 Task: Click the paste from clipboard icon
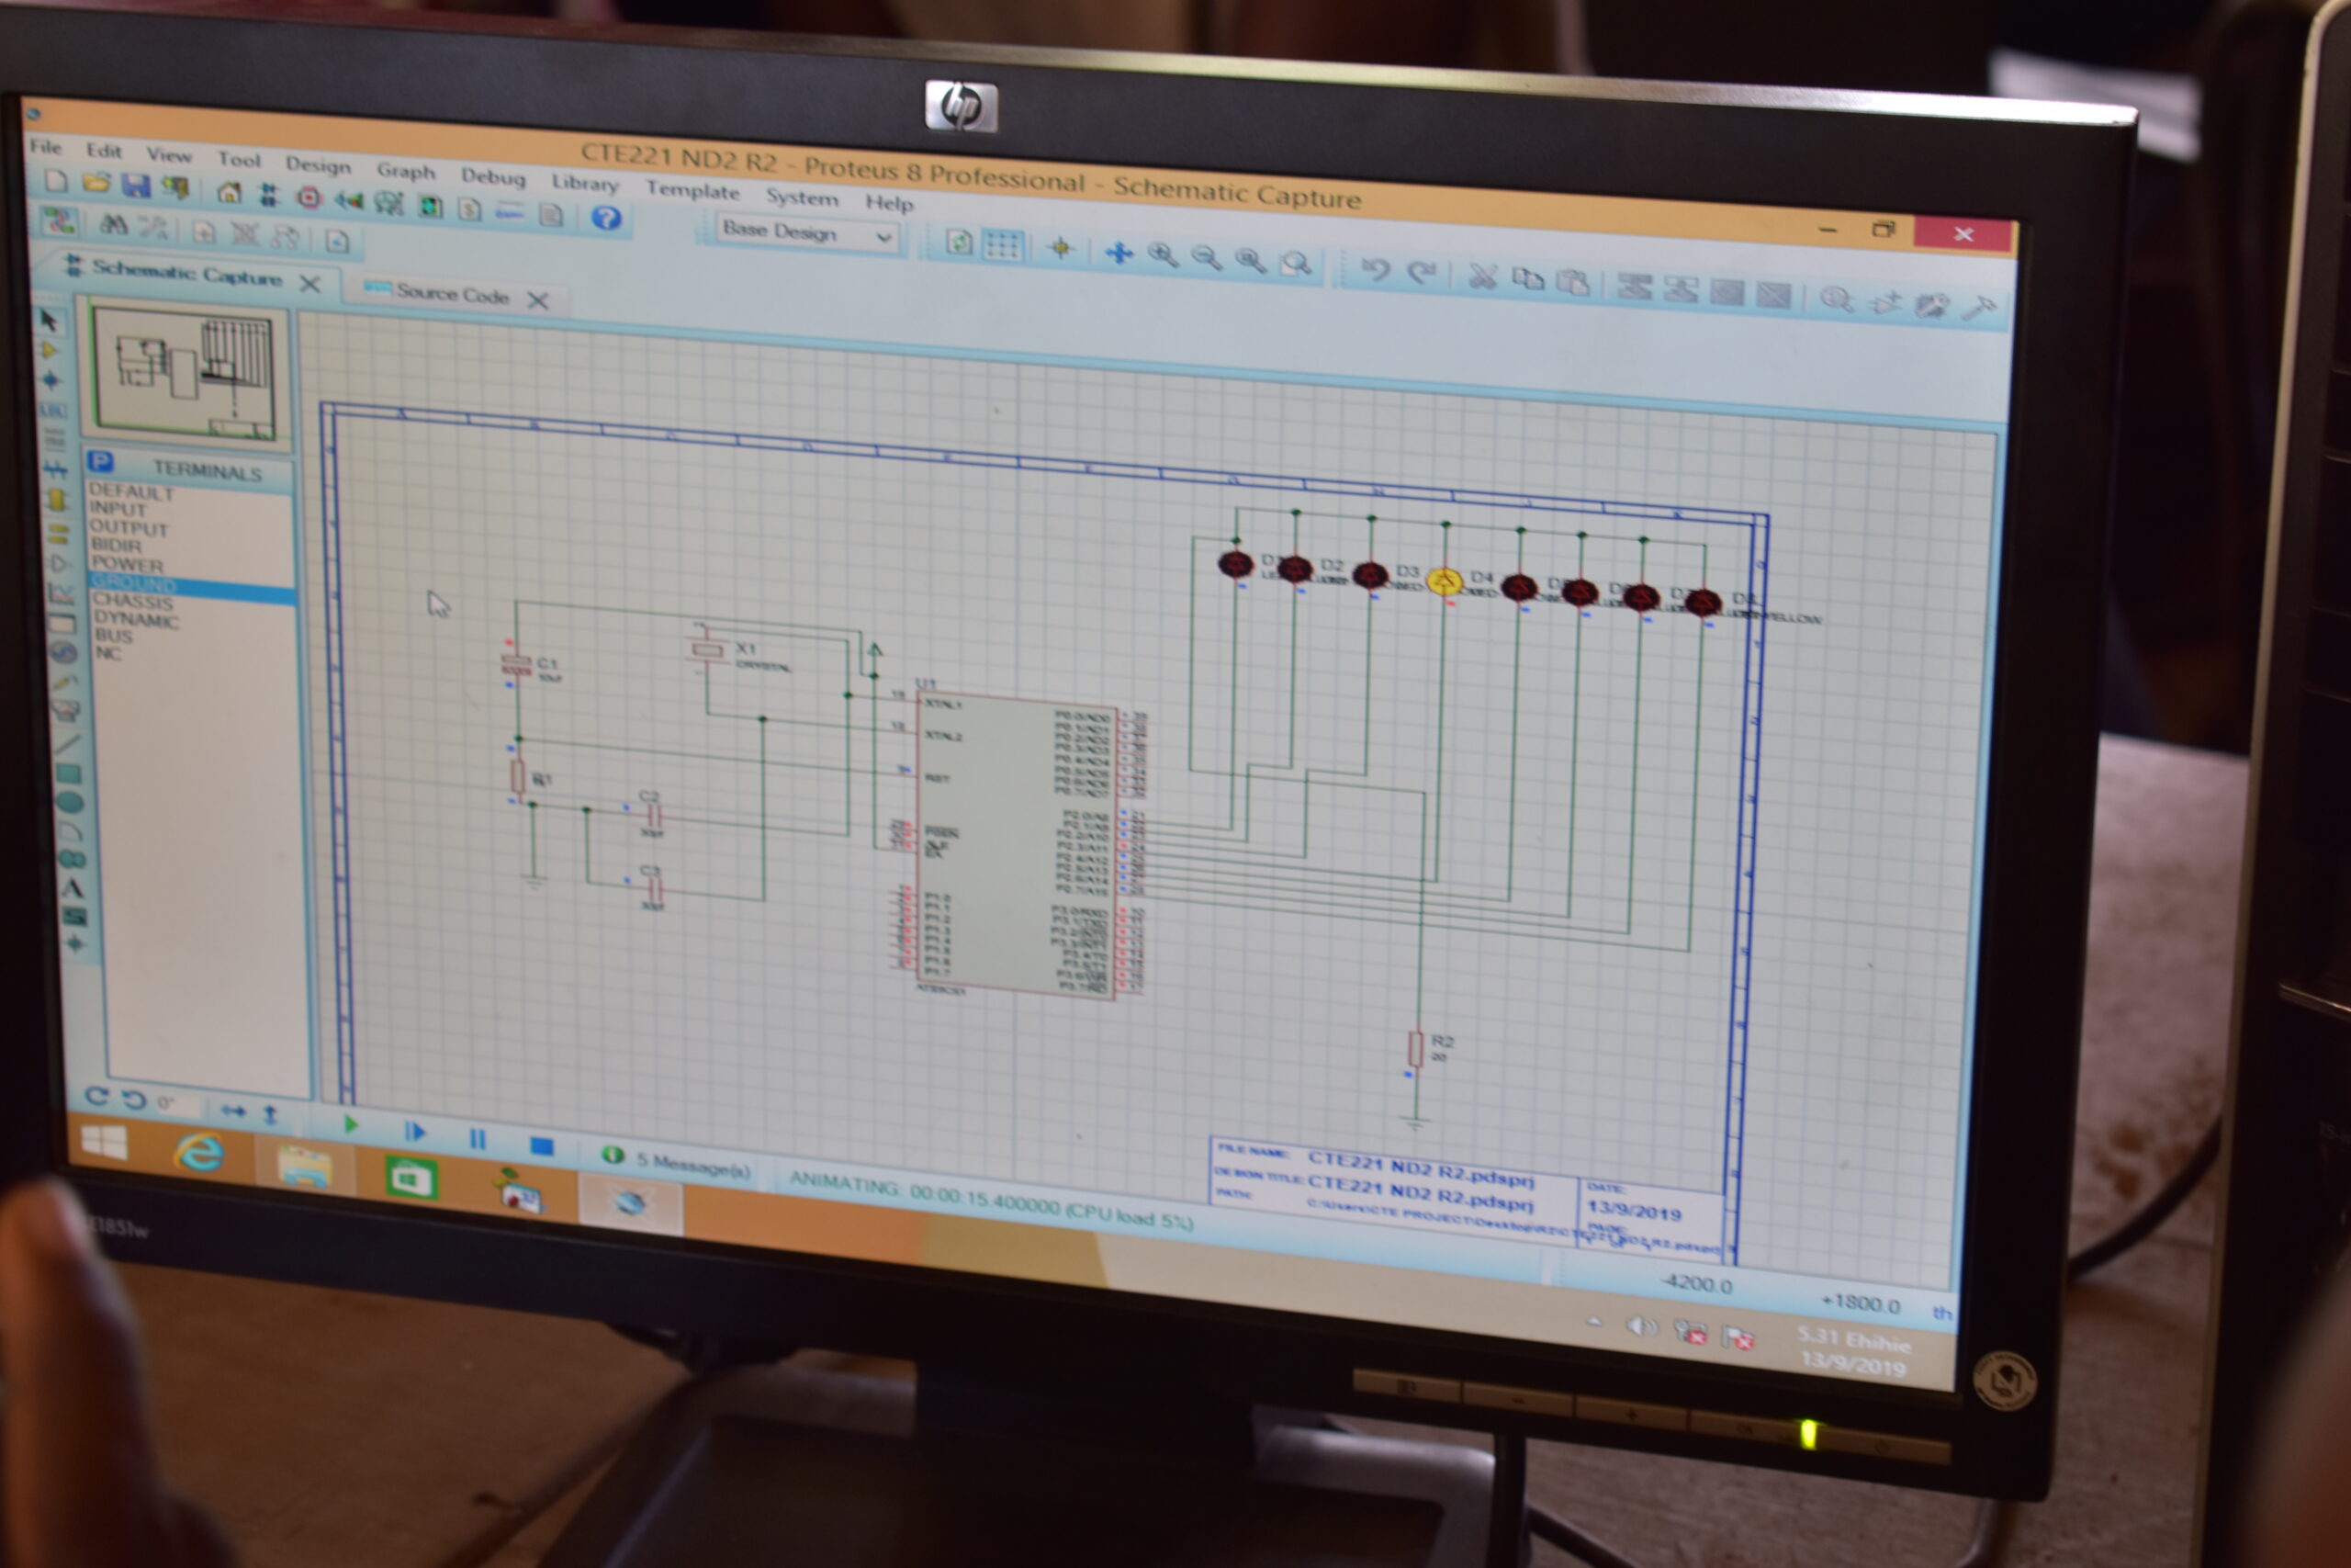tap(1573, 283)
